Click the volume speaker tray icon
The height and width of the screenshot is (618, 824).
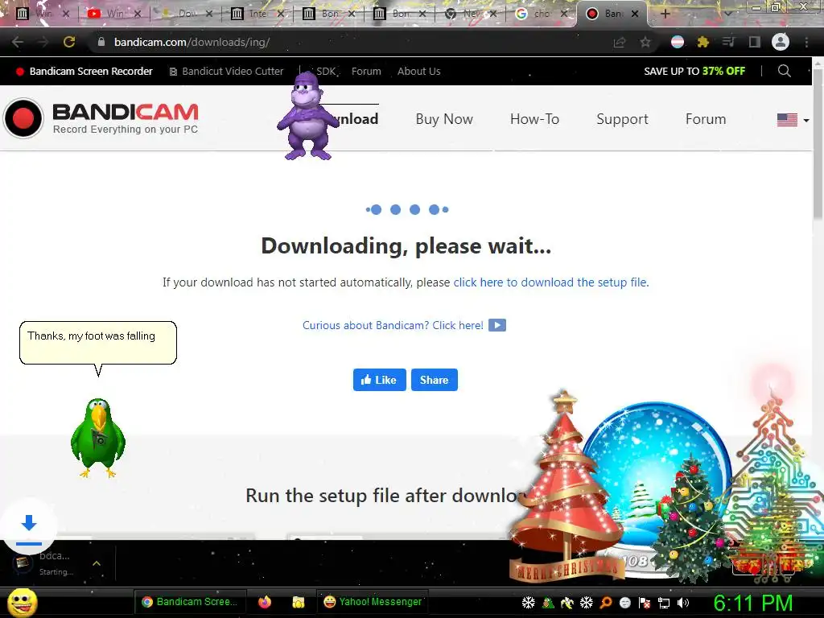pos(682,603)
